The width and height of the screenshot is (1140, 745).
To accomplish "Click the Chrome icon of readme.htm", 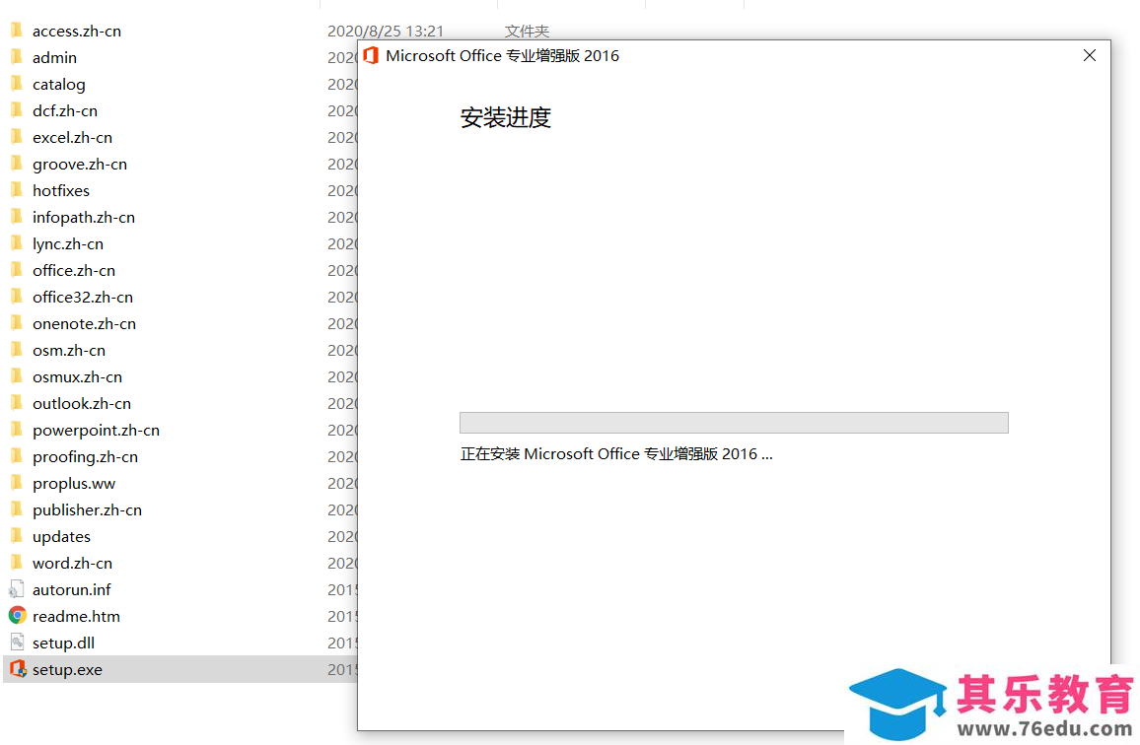I will click(18, 616).
